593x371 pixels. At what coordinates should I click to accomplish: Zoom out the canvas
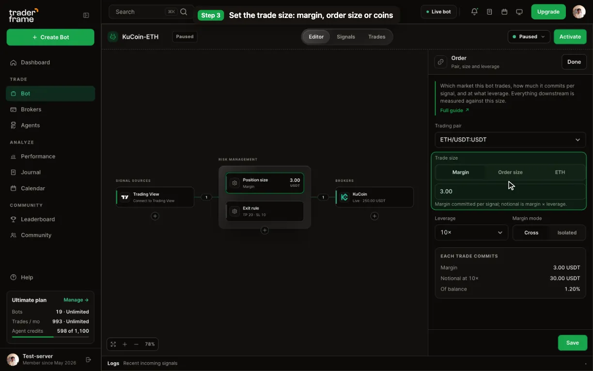coord(136,344)
